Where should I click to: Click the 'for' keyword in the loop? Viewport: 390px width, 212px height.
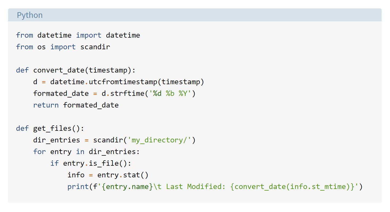[x=40, y=152]
